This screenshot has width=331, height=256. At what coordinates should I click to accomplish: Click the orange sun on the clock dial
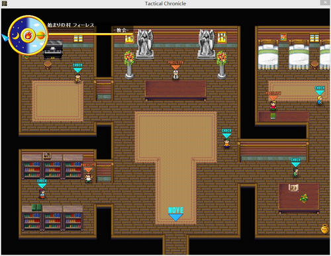tap(40, 35)
